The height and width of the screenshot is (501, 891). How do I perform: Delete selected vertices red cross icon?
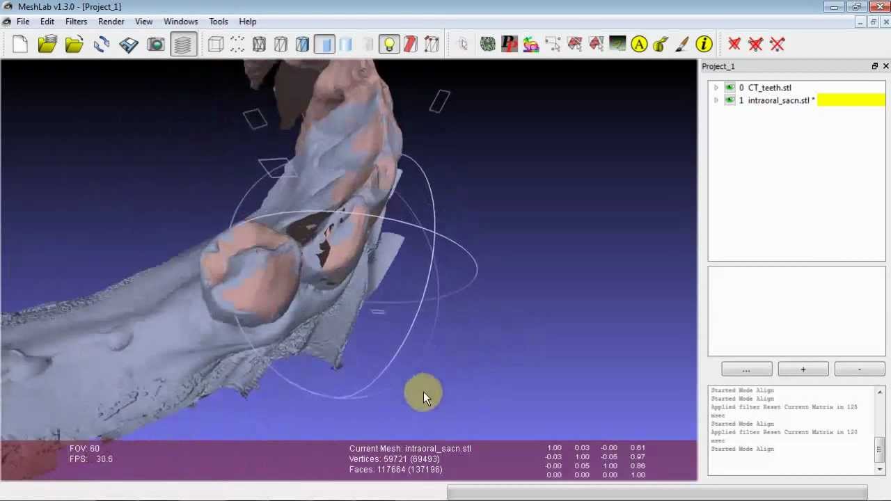[778, 45]
